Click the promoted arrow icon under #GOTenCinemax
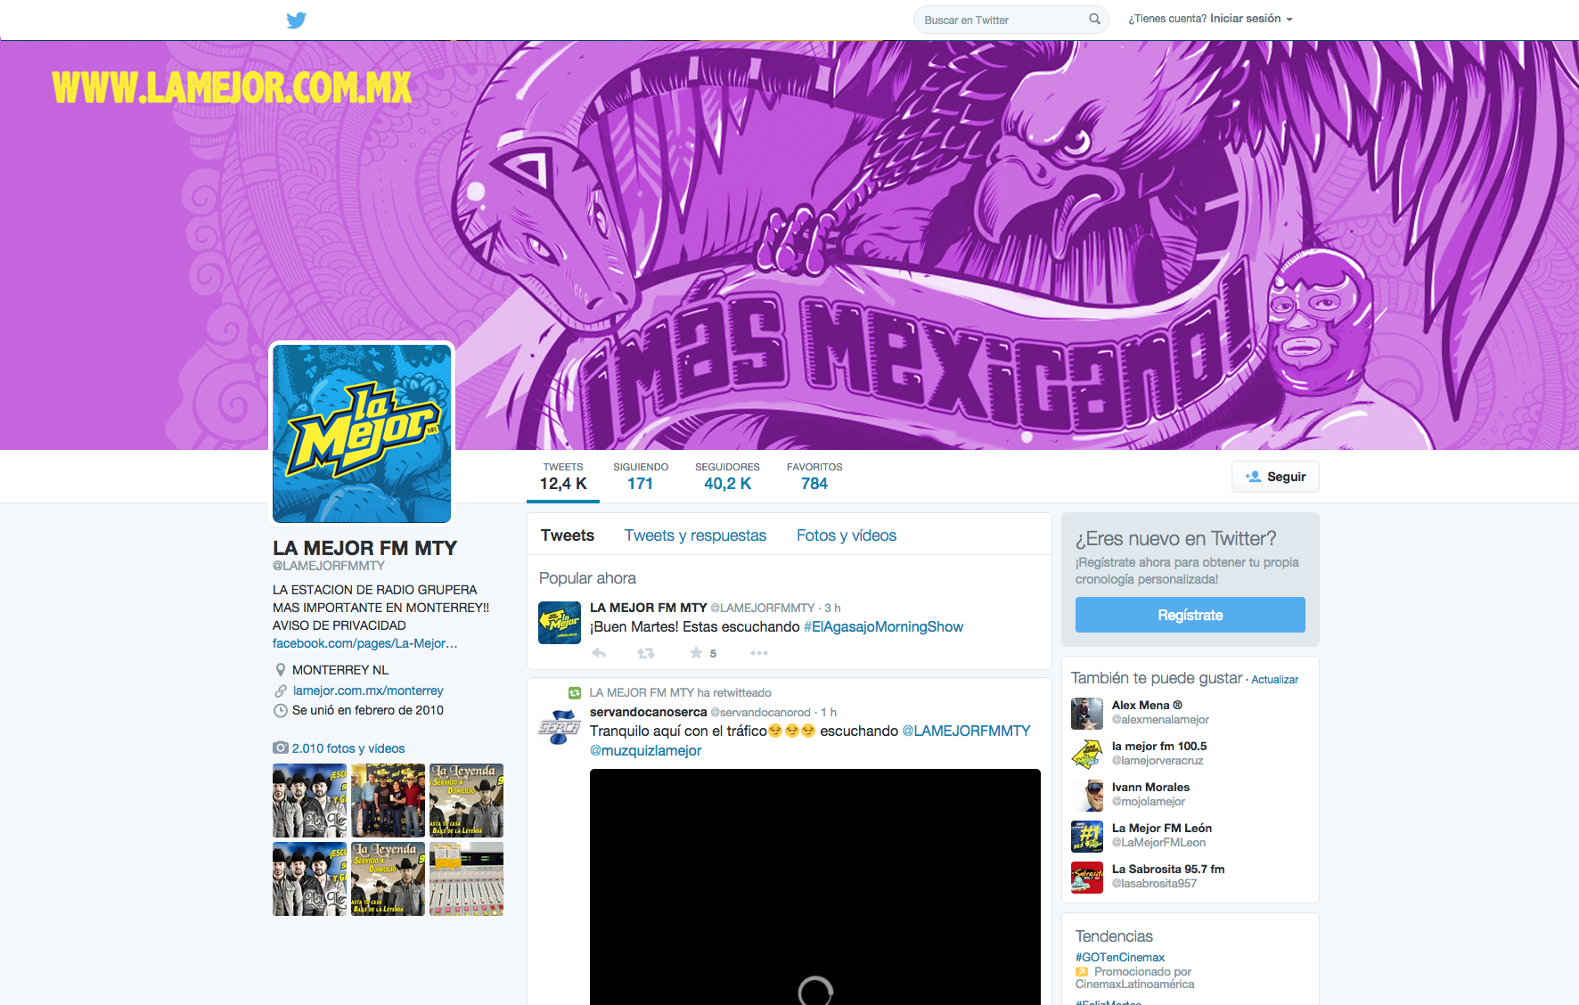The height and width of the screenshot is (1005, 1579). pyautogui.click(x=1082, y=972)
